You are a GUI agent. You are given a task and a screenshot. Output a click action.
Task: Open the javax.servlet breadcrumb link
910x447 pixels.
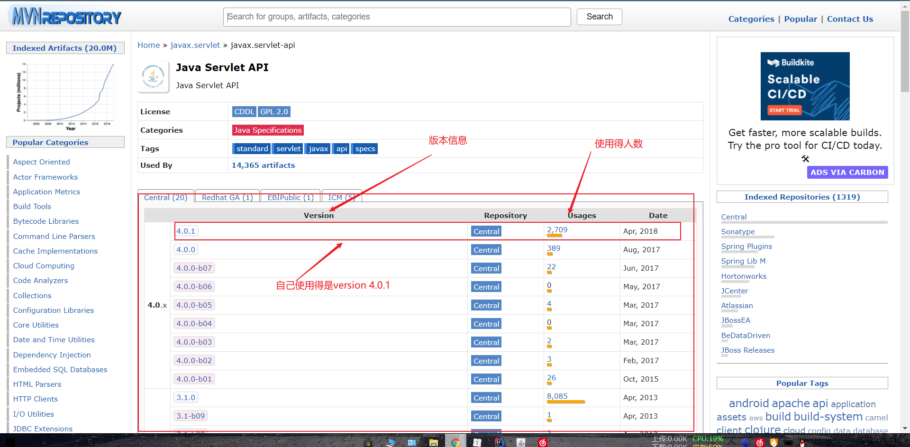(x=195, y=45)
